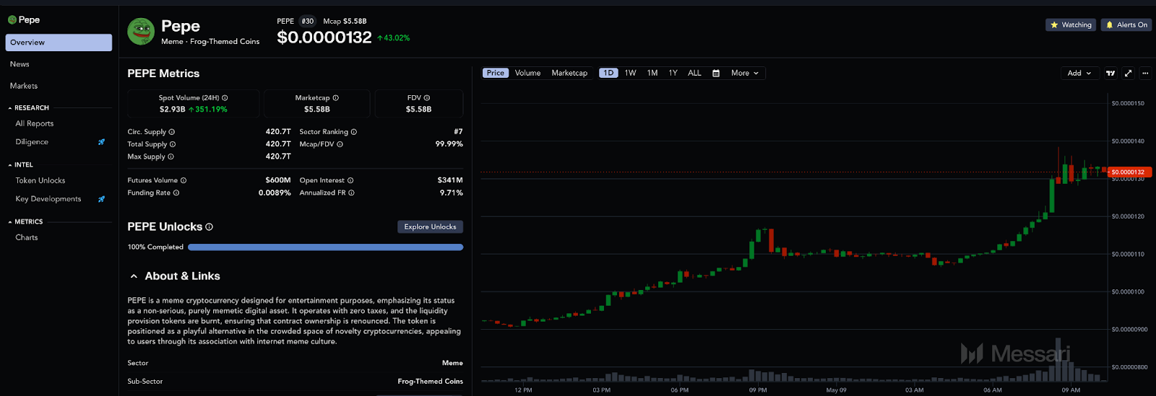This screenshot has height=396, width=1156.
Task: Switch chart to Volume mode
Action: [x=527, y=73]
